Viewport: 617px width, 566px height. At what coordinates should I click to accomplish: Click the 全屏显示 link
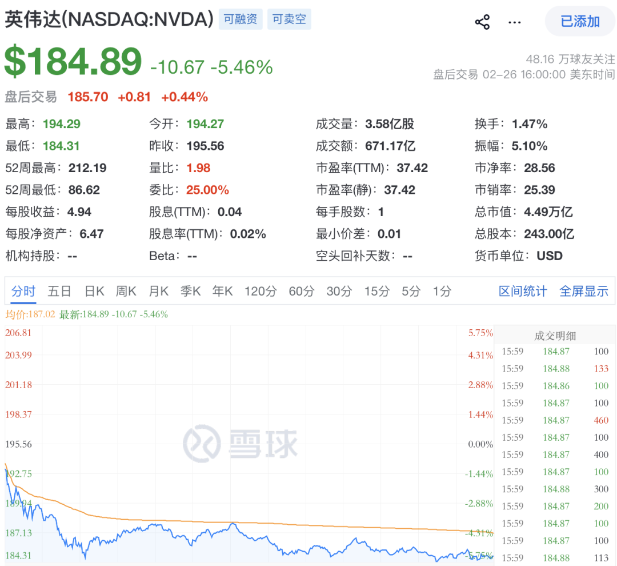[x=584, y=291]
